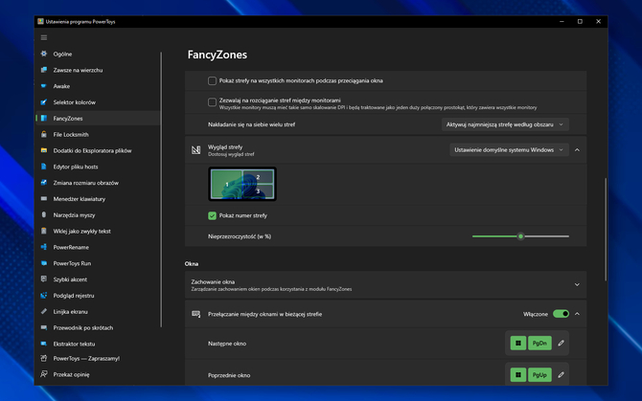Click the main content vertical scrollbar
642x401 pixels.
pyautogui.click(x=606, y=230)
